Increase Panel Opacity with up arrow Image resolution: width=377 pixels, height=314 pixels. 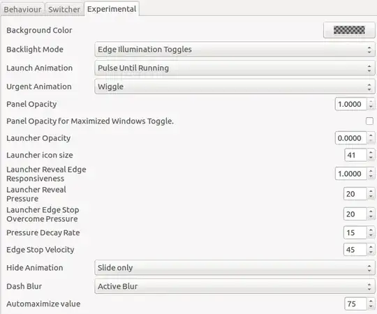(x=371, y=101)
